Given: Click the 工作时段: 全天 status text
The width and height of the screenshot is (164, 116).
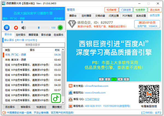Looking at the screenshot, I should (x=151, y=113).
